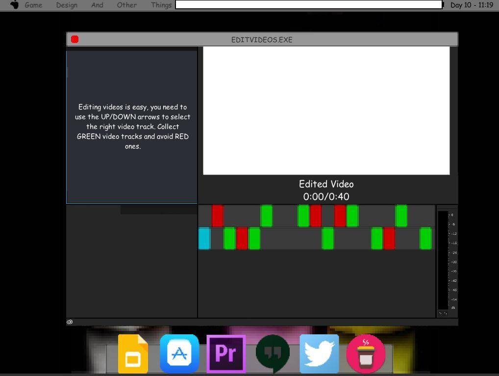
Task: Open Google Slides from the dock
Action: click(x=133, y=354)
